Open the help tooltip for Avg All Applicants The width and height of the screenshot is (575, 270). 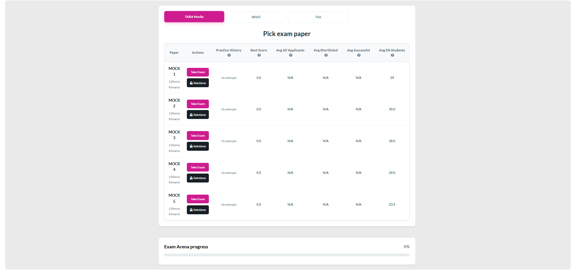tap(291, 55)
